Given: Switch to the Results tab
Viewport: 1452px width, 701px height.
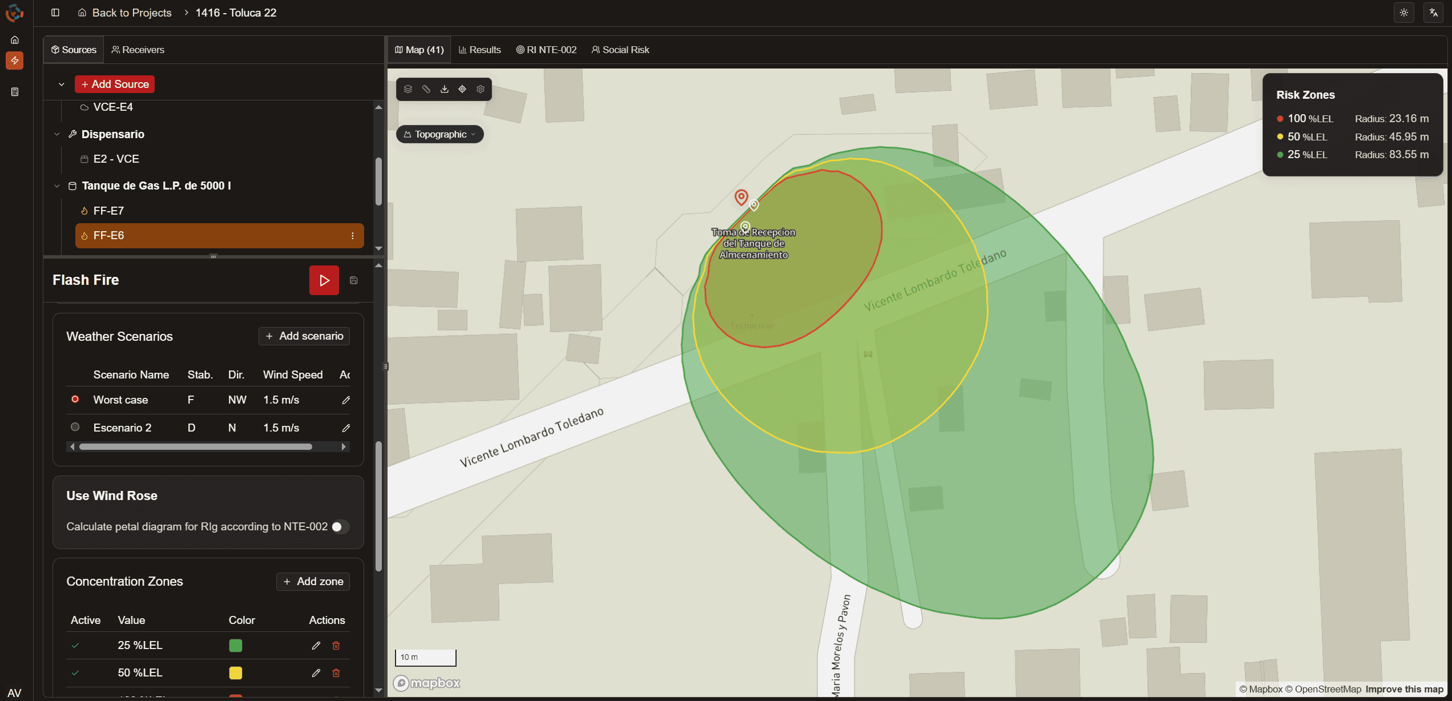Looking at the screenshot, I should (x=480, y=50).
